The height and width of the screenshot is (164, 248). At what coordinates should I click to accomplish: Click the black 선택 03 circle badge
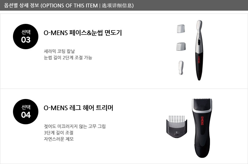pos(26,37)
